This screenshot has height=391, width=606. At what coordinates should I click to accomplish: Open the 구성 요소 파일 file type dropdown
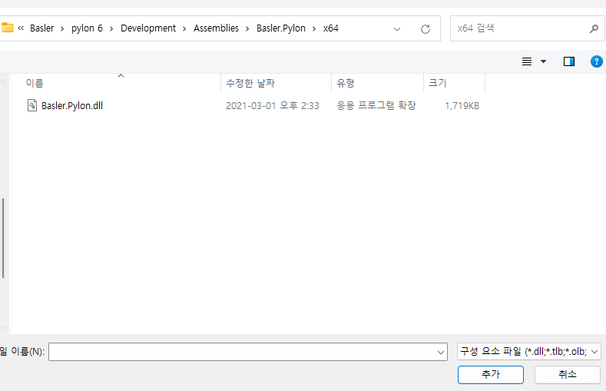point(594,352)
